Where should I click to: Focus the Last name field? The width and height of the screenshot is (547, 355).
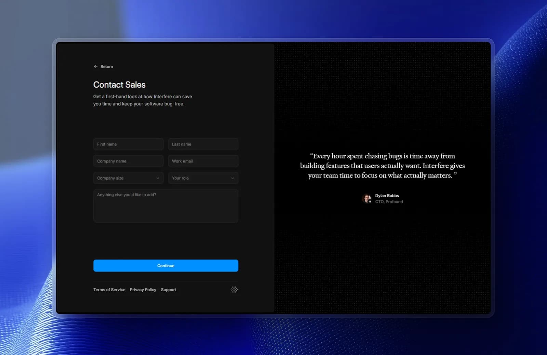point(203,144)
